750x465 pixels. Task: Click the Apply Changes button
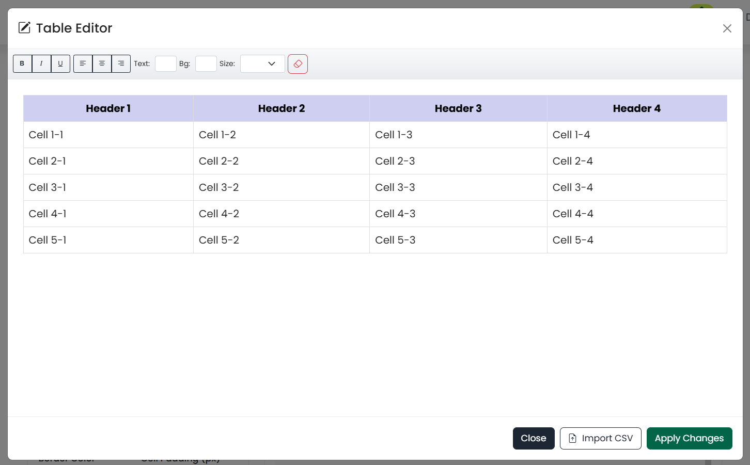point(689,438)
